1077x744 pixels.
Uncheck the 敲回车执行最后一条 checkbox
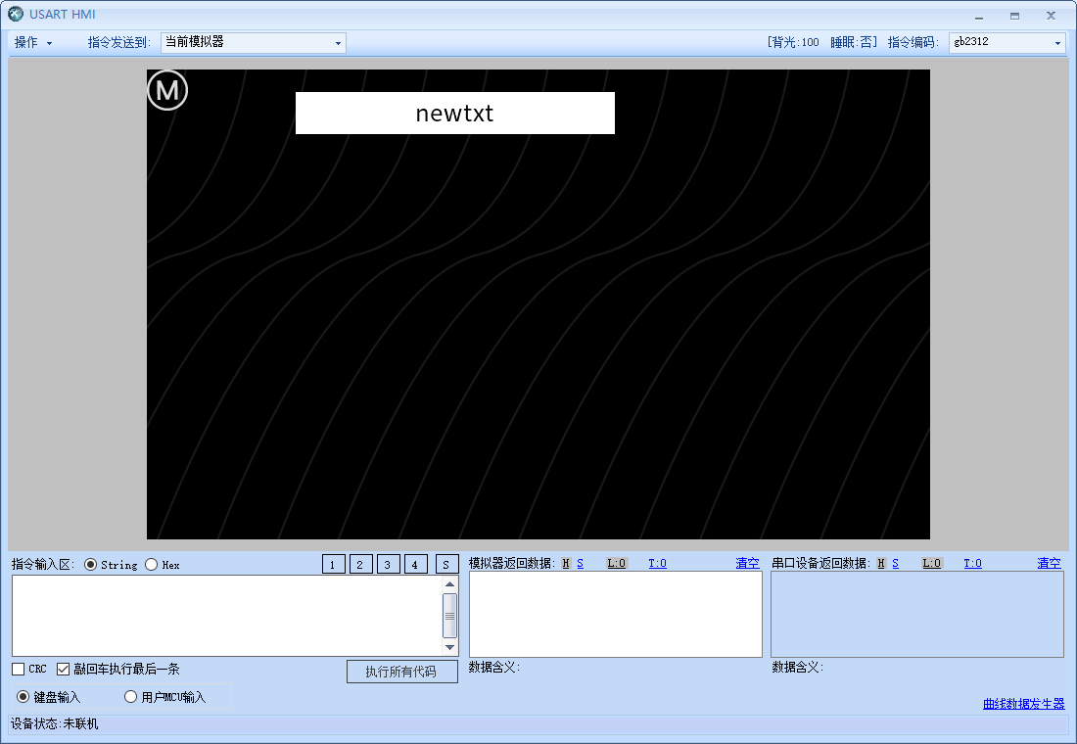point(63,669)
